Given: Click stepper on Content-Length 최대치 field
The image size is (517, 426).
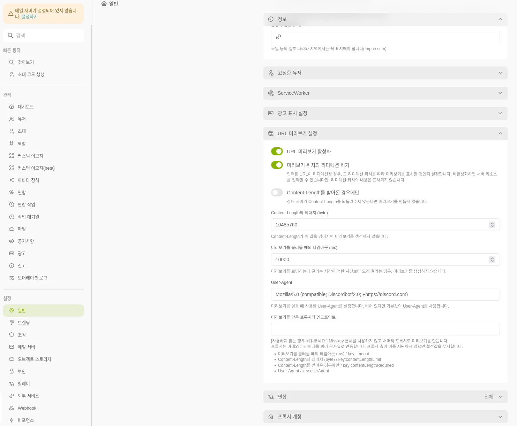Looking at the screenshot, I should click(x=492, y=225).
